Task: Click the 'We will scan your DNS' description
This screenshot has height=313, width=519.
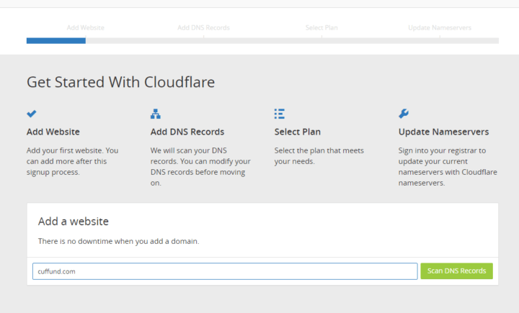Action: click(x=200, y=167)
